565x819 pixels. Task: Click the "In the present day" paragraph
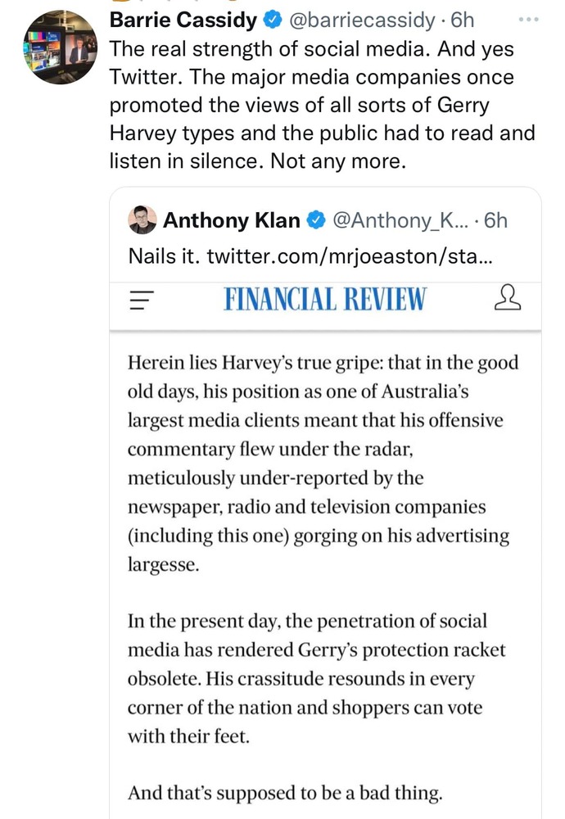pos(316,678)
